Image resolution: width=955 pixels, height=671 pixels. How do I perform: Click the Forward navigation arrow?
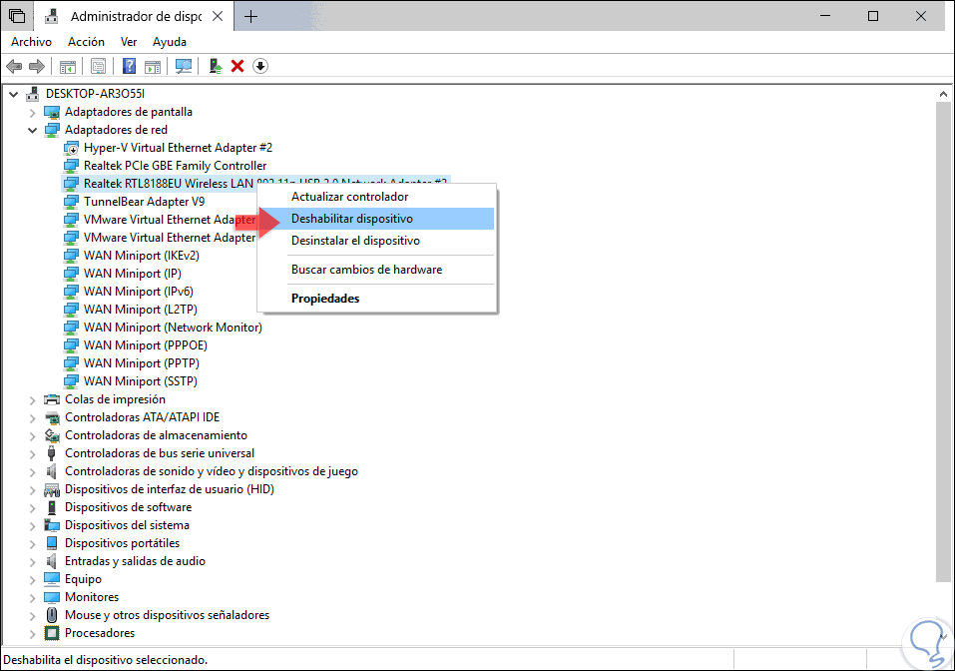pyautogui.click(x=36, y=66)
